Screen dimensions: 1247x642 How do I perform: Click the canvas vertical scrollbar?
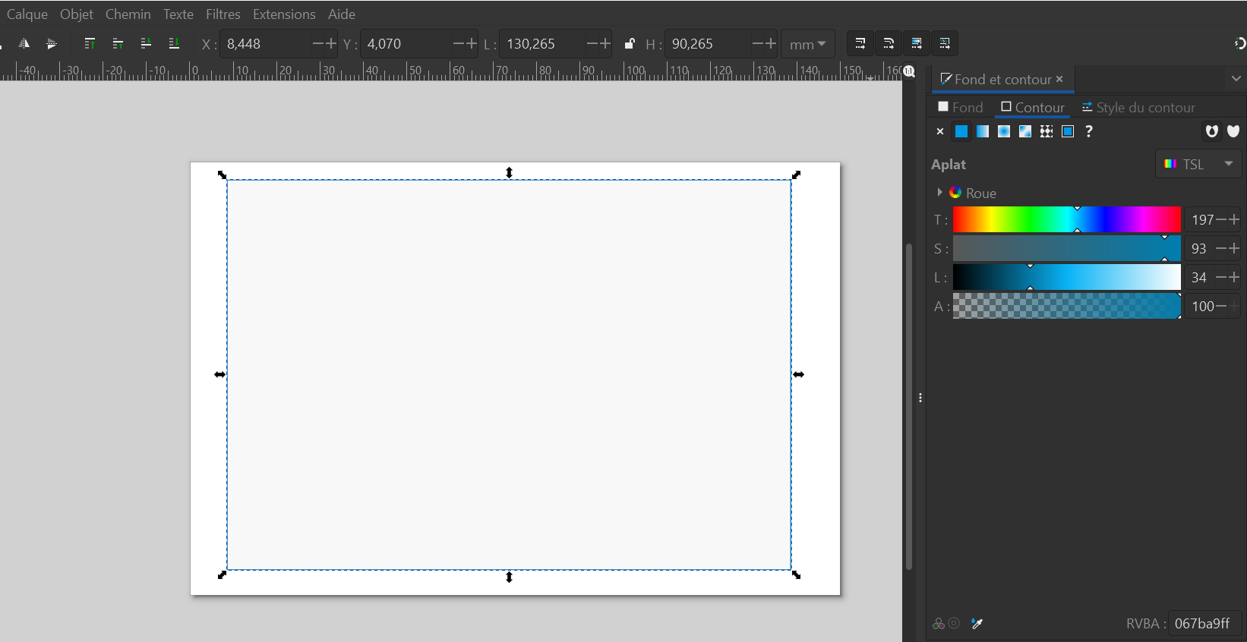(x=909, y=406)
